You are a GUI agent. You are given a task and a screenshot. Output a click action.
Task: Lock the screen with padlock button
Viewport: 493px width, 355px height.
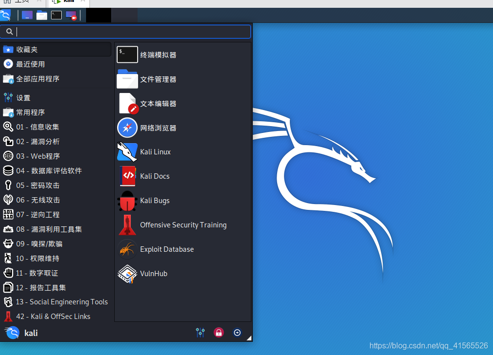218,332
